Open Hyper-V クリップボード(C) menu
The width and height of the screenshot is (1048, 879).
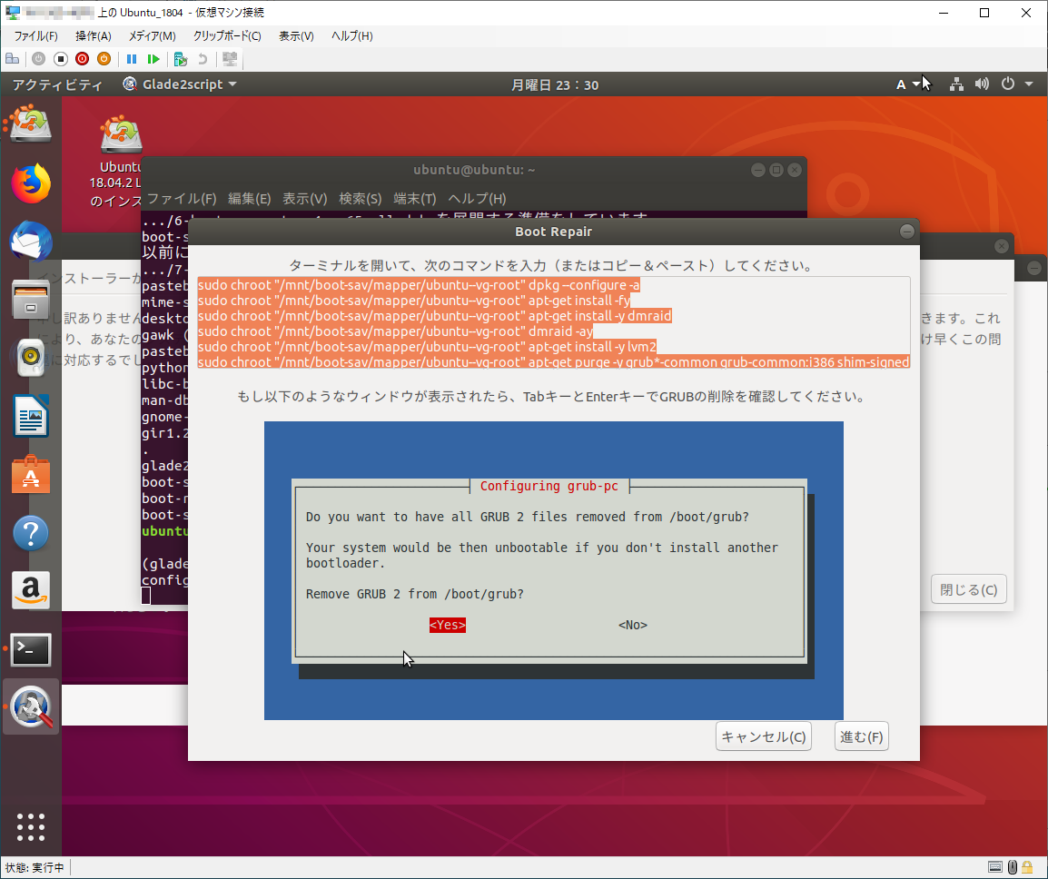coord(227,36)
